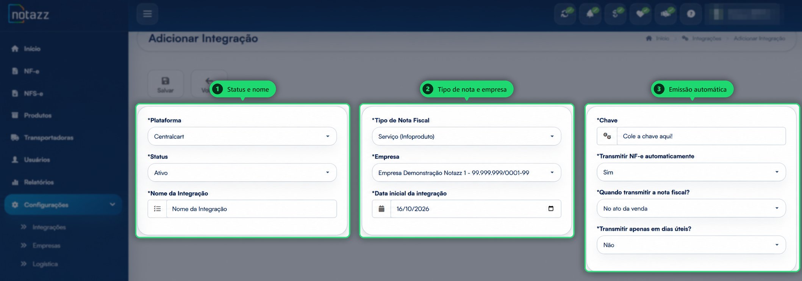Open NF-e in the sidebar
The width and height of the screenshot is (802, 281).
click(x=26, y=71)
